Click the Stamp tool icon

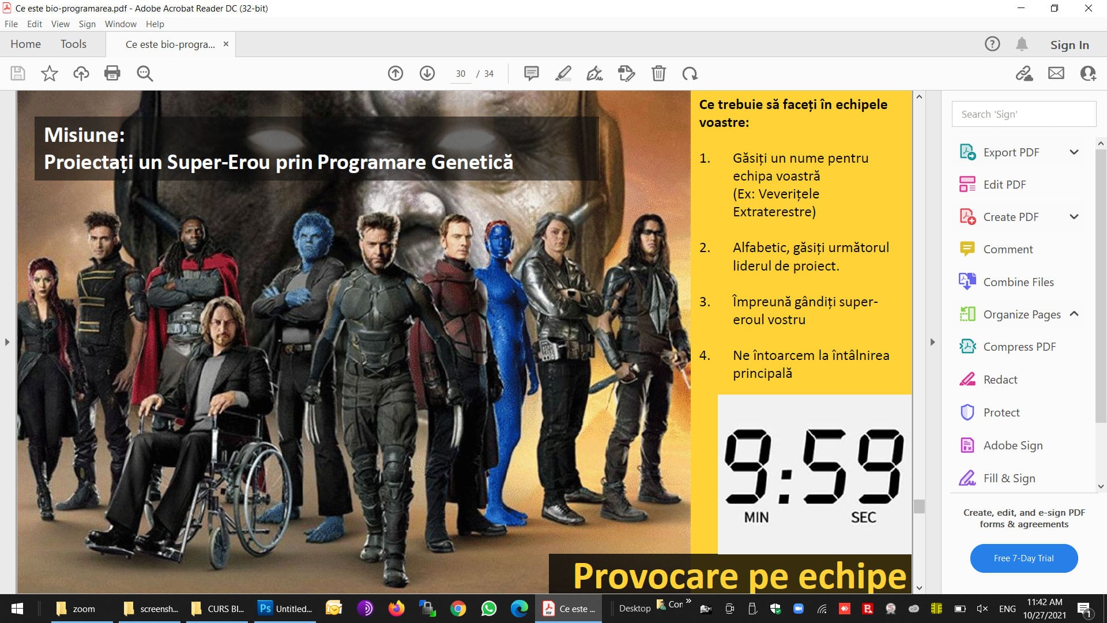click(626, 73)
